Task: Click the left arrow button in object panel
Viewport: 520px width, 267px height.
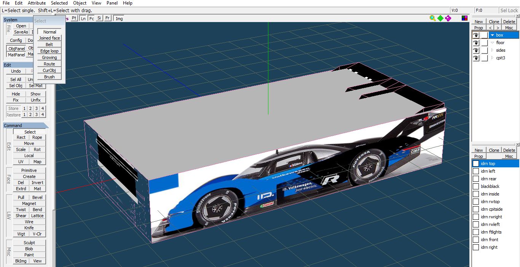Action: coord(491,28)
